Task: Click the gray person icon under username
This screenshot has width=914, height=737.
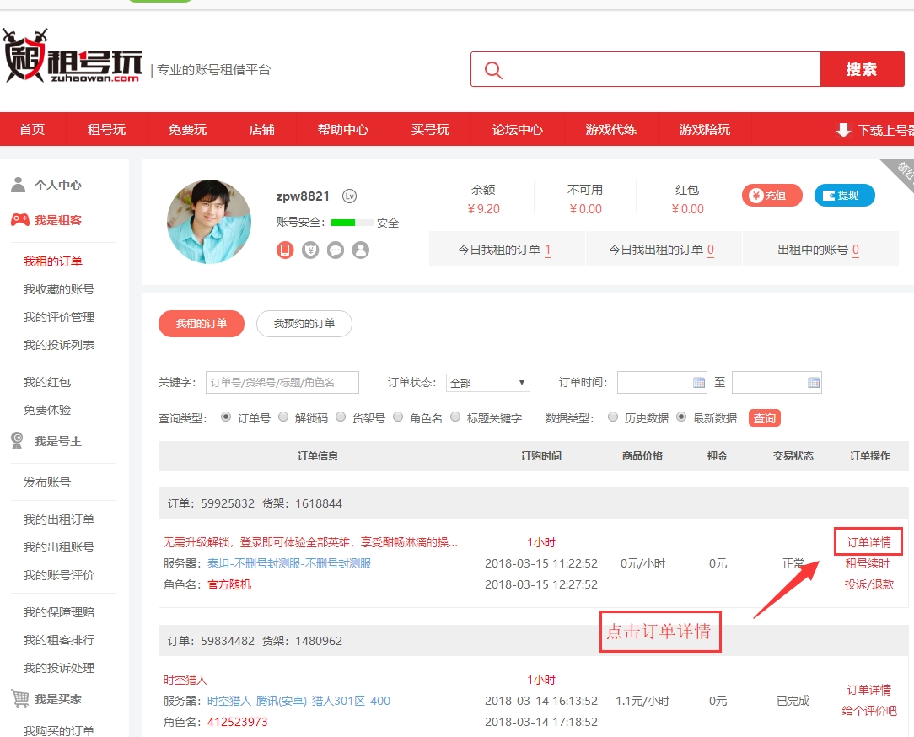Action: coord(361,250)
